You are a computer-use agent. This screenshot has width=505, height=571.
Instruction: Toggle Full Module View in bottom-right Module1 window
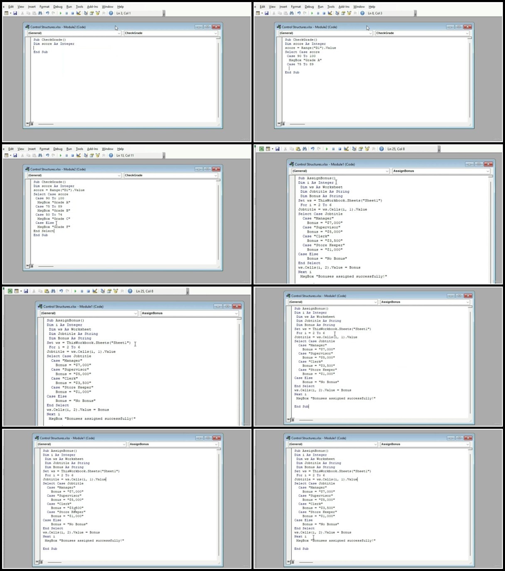point(292,562)
